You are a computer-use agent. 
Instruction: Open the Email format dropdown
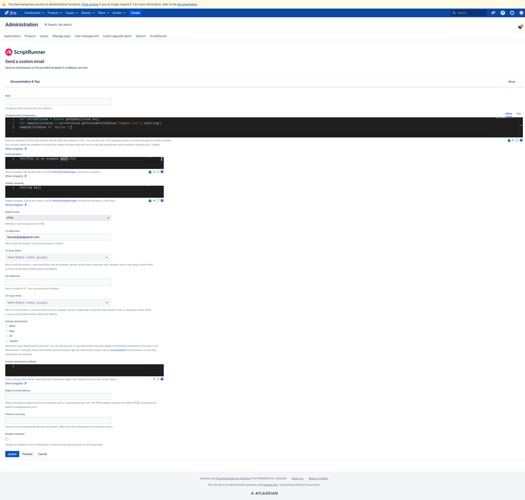click(57, 217)
